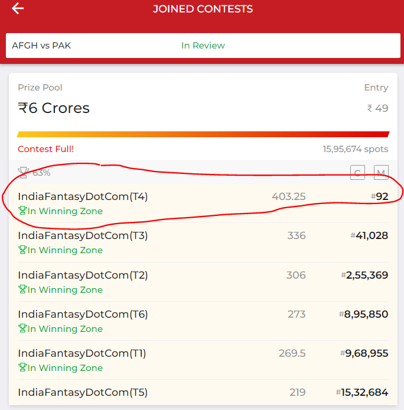Screen dimensions: 404x410
Task: Click trophy icon in the T3 row
Action: [22, 250]
